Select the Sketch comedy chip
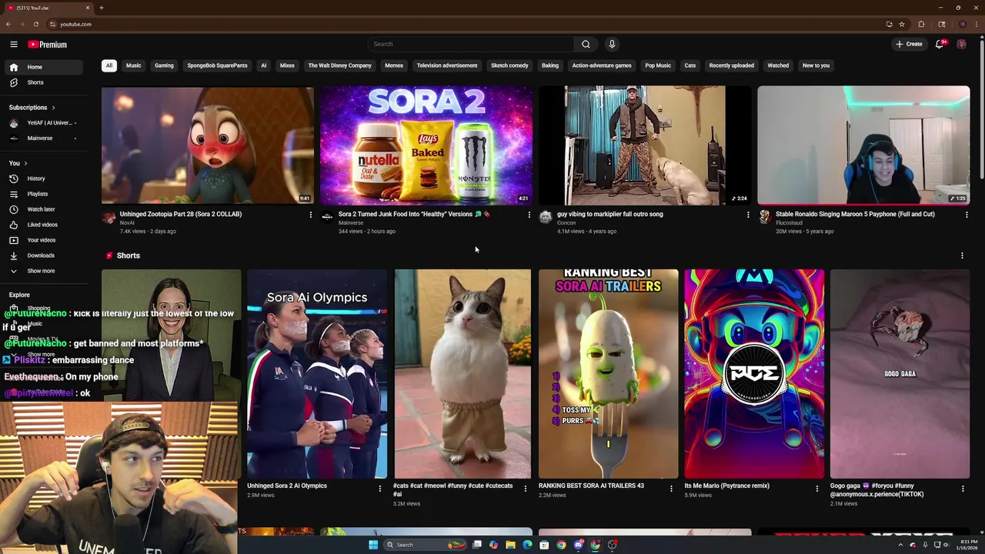 [509, 65]
